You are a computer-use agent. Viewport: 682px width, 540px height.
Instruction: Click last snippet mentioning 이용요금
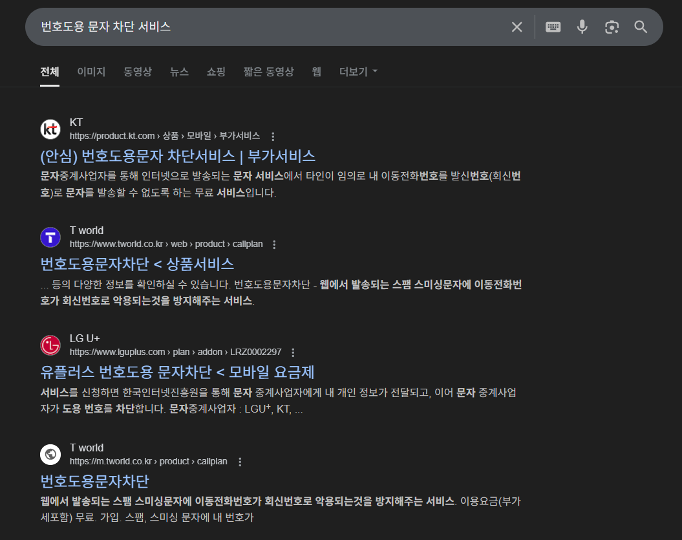(281, 509)
